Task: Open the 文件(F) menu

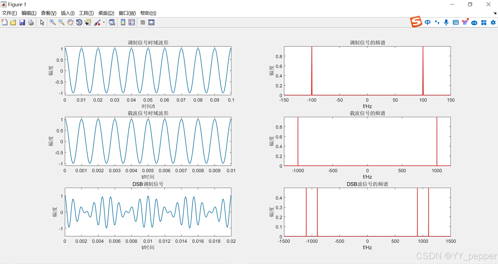Action: coord(10,13)
